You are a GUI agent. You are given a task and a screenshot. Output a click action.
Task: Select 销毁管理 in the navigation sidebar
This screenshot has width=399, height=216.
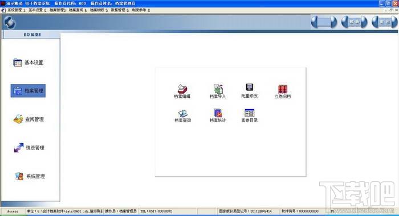[x=29, y=147]
